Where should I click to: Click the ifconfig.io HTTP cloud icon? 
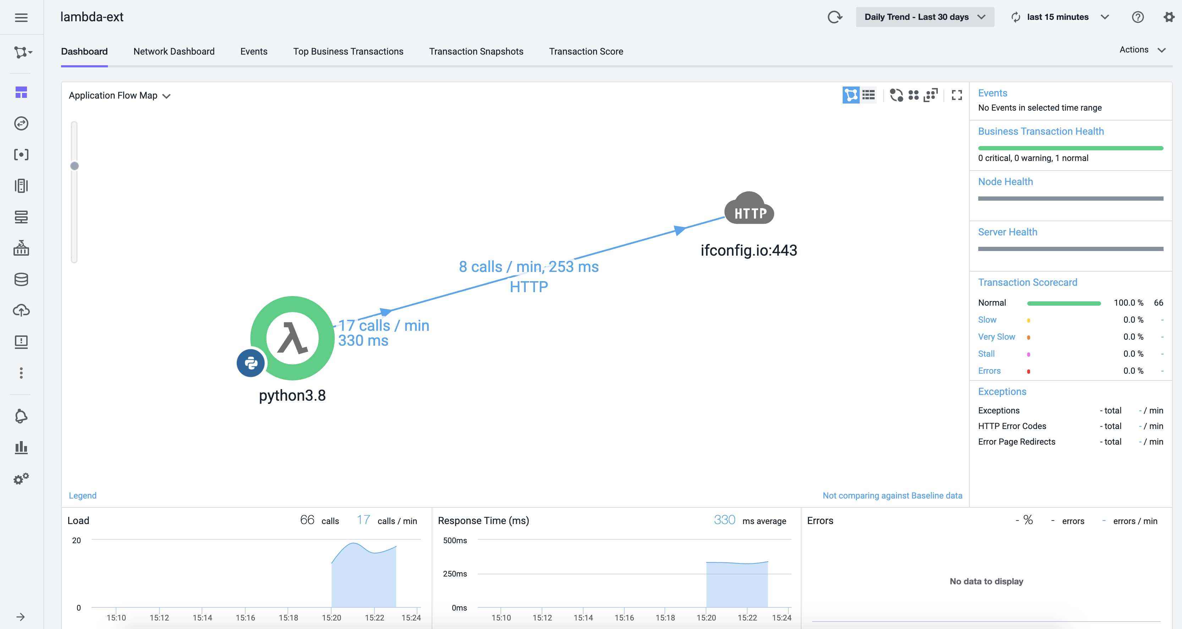pyautogui.click(x=749, y=209)
